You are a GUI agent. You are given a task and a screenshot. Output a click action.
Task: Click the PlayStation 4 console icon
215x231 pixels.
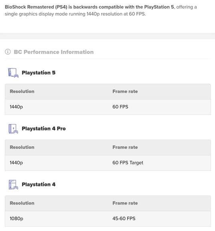coord(13,185)
